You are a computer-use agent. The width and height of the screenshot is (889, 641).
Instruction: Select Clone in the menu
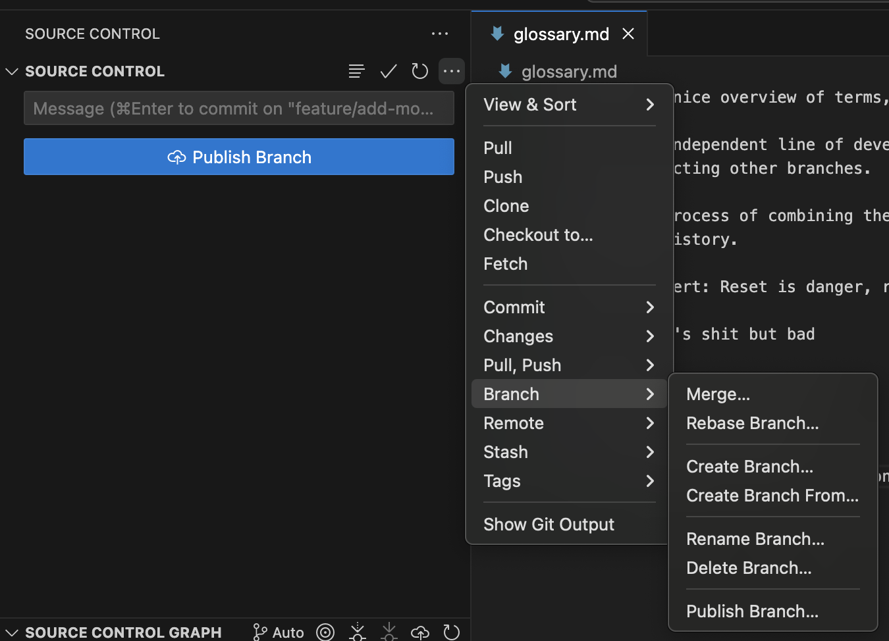tap(570, 206)
